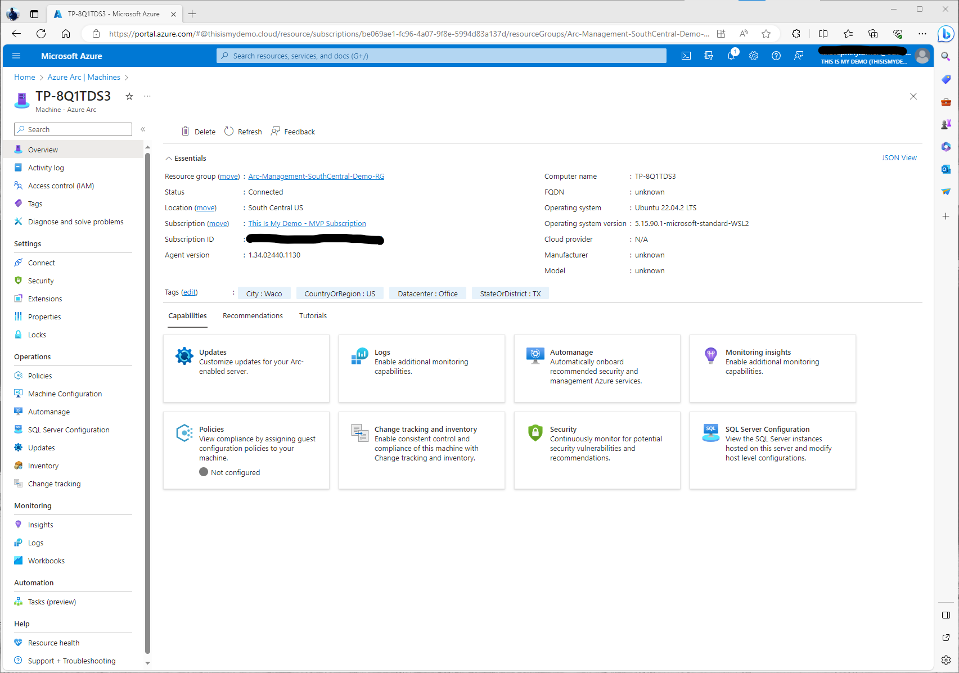Switch to the Recommendations tab
This screenshot has width=959, height=673.
pyautogui.click(x=253, y=315)
